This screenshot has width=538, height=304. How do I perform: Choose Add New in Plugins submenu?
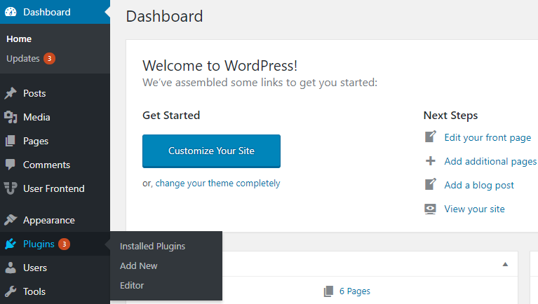click(x=139, y=265)
